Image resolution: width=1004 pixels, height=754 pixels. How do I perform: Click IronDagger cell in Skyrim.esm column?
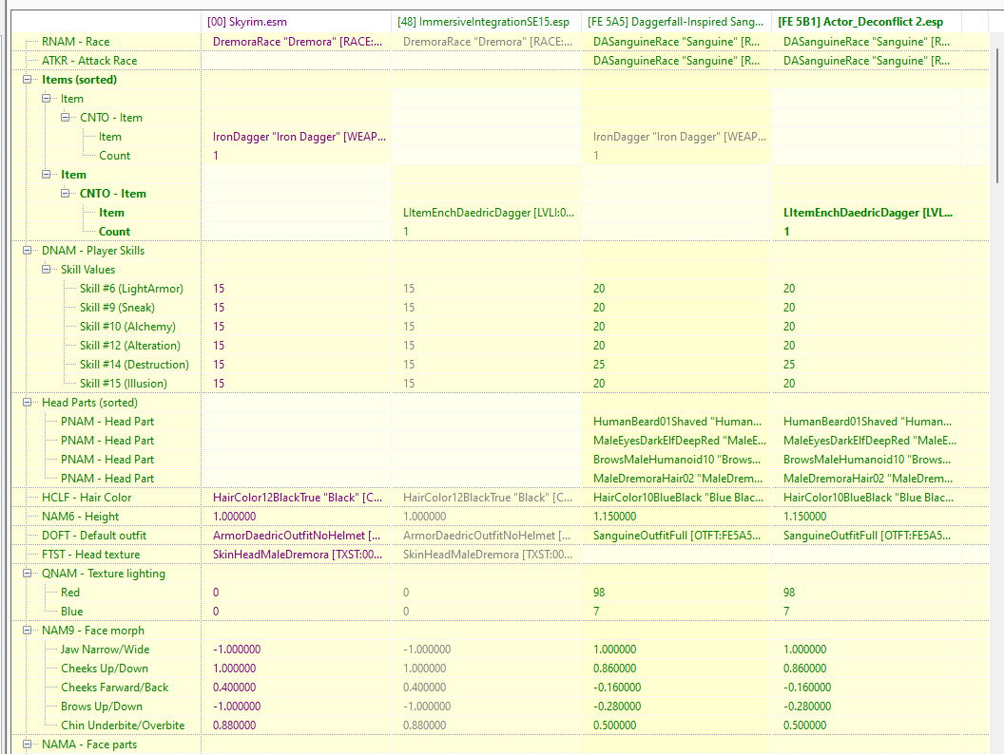[x=296, y=136]
